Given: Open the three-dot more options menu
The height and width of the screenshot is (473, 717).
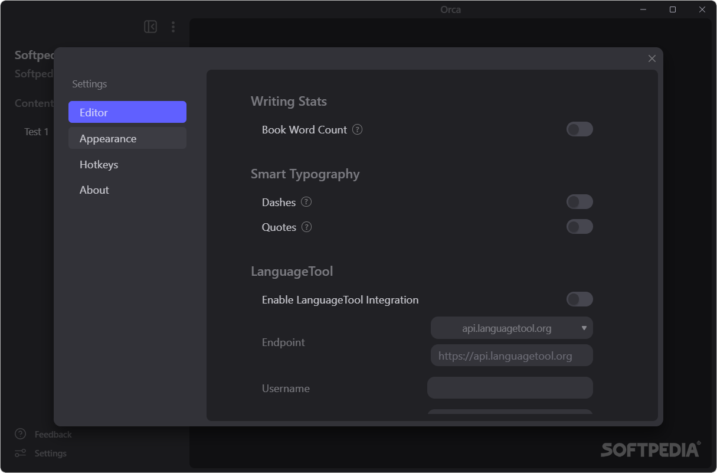Looking at the screenshot, I should (173, 27).
